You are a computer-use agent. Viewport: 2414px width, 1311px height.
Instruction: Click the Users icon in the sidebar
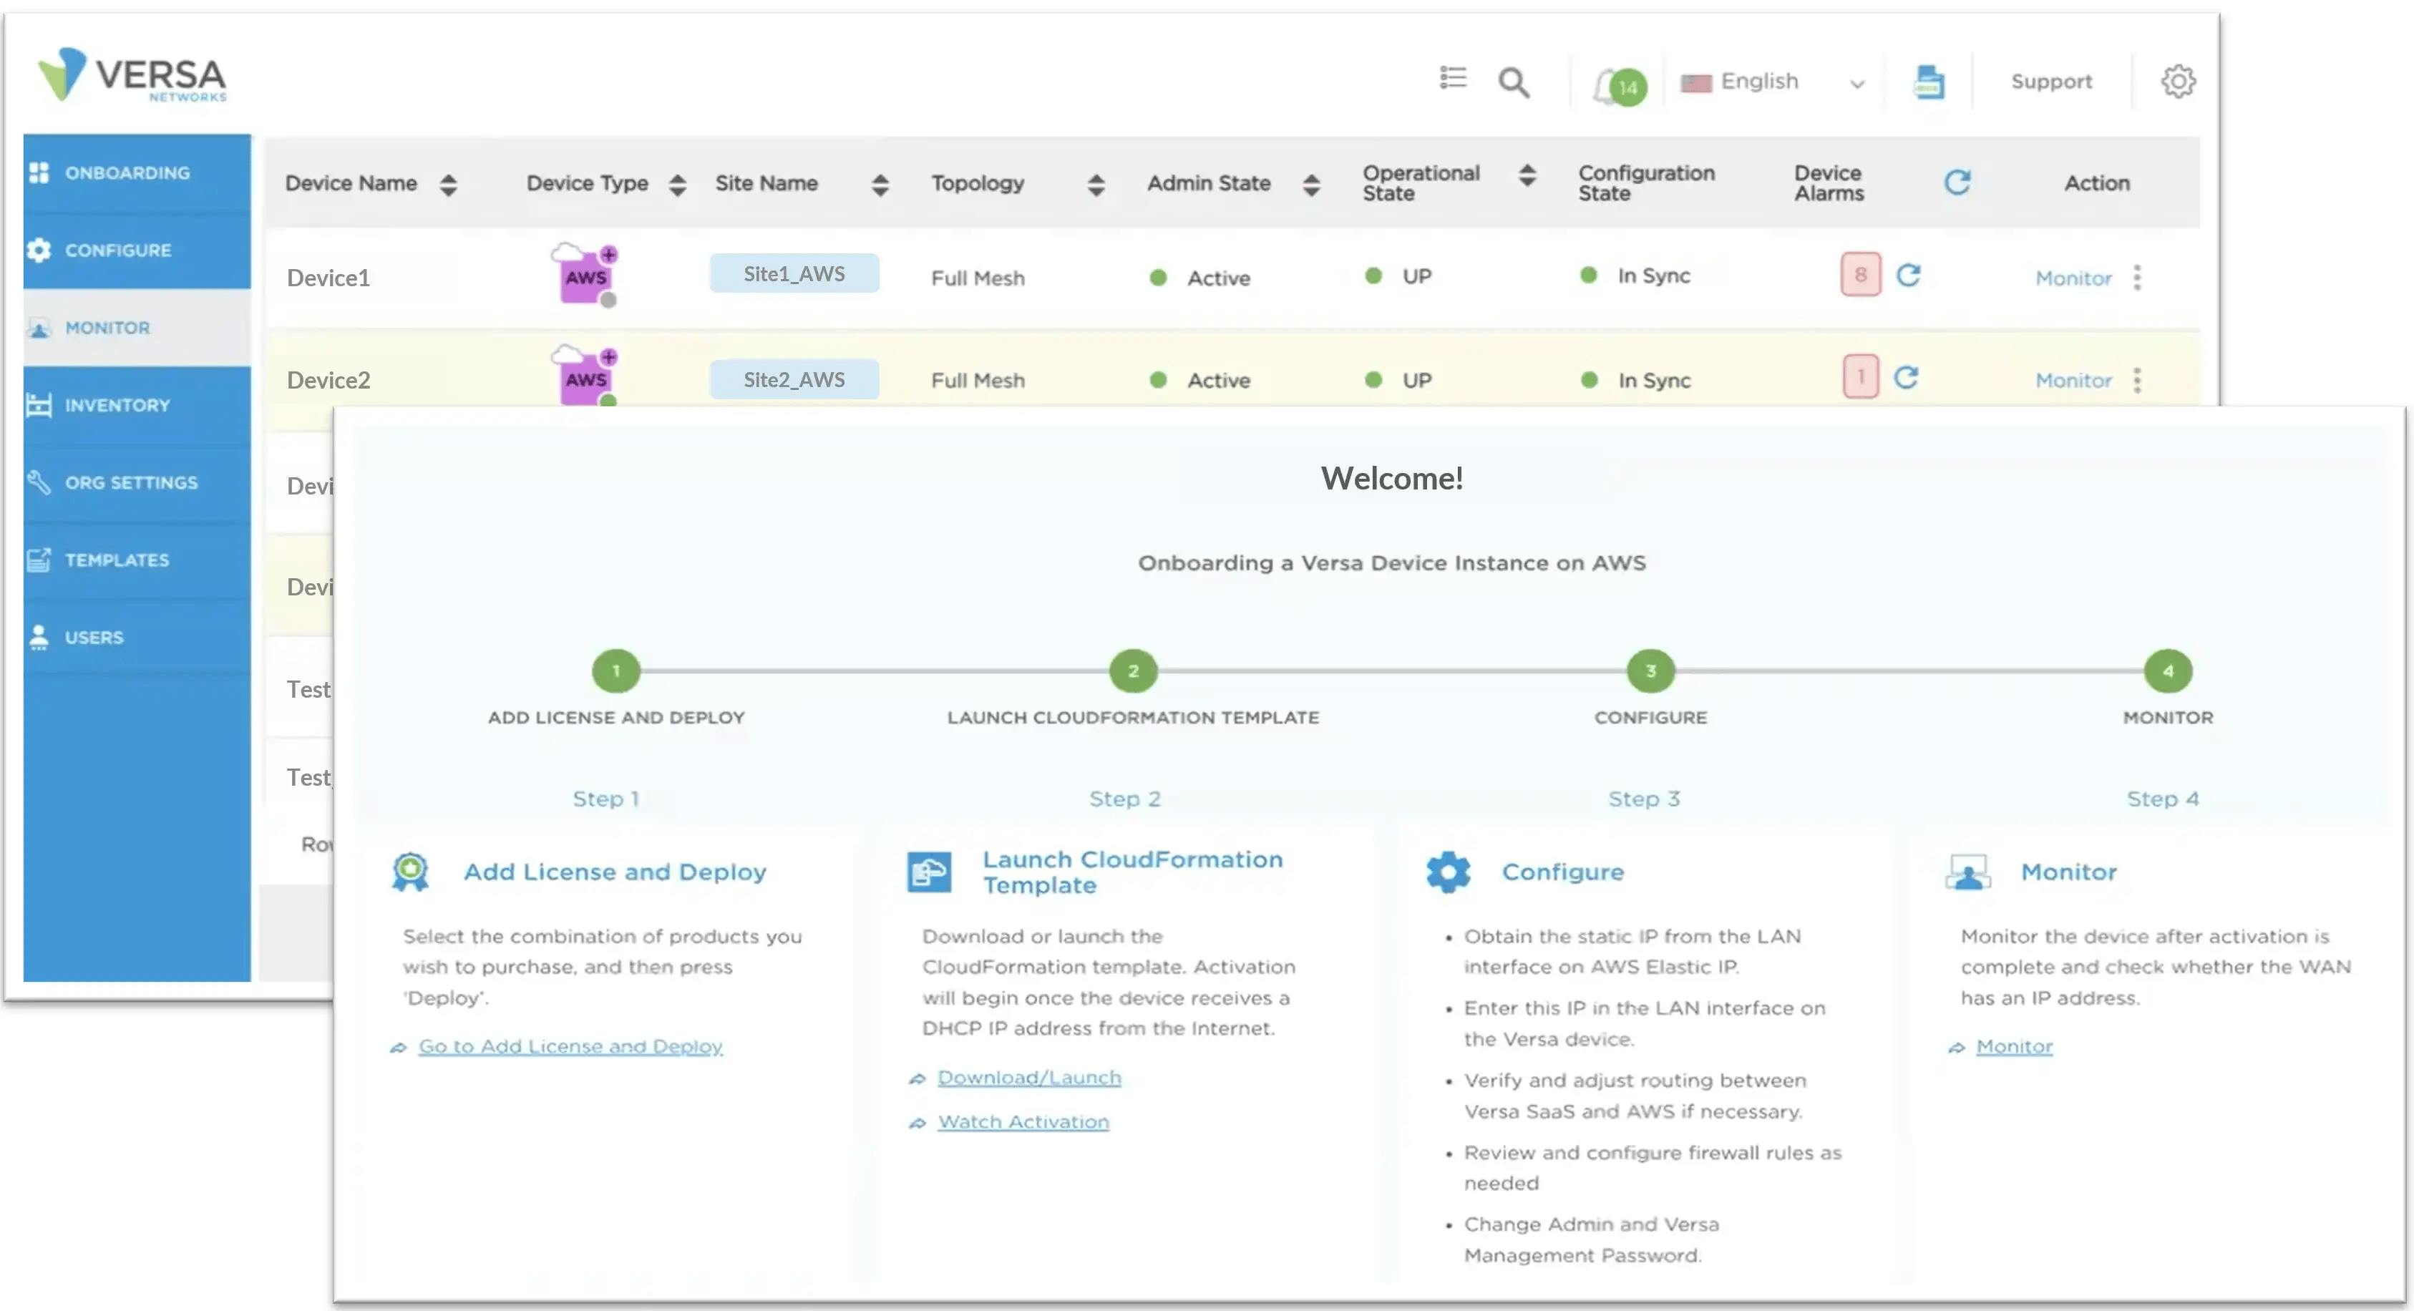click(39, 636)
